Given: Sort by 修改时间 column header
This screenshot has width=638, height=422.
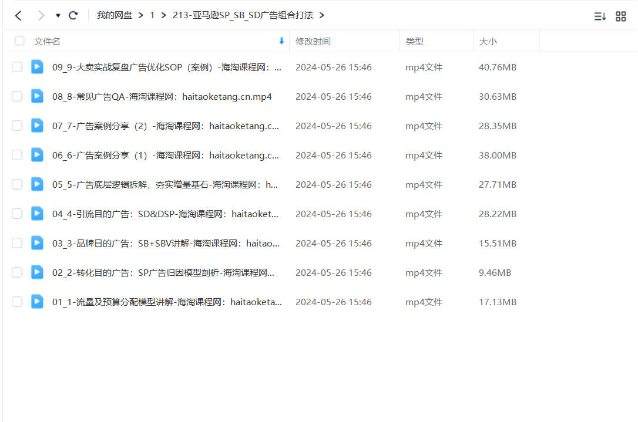Looking at the screenshot, I should [x=313, y=42].
